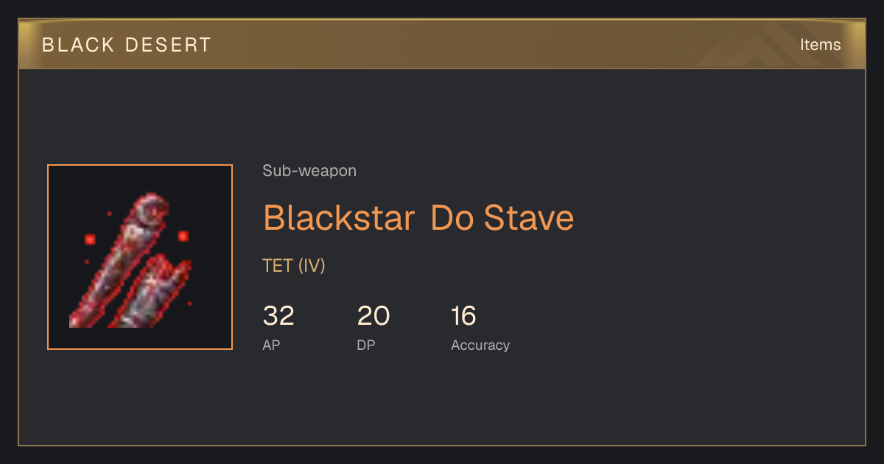Image resolution: width=884 pixels, height=464 pixels.
Task: Click the AP stat label
Action: click(272, 345)
